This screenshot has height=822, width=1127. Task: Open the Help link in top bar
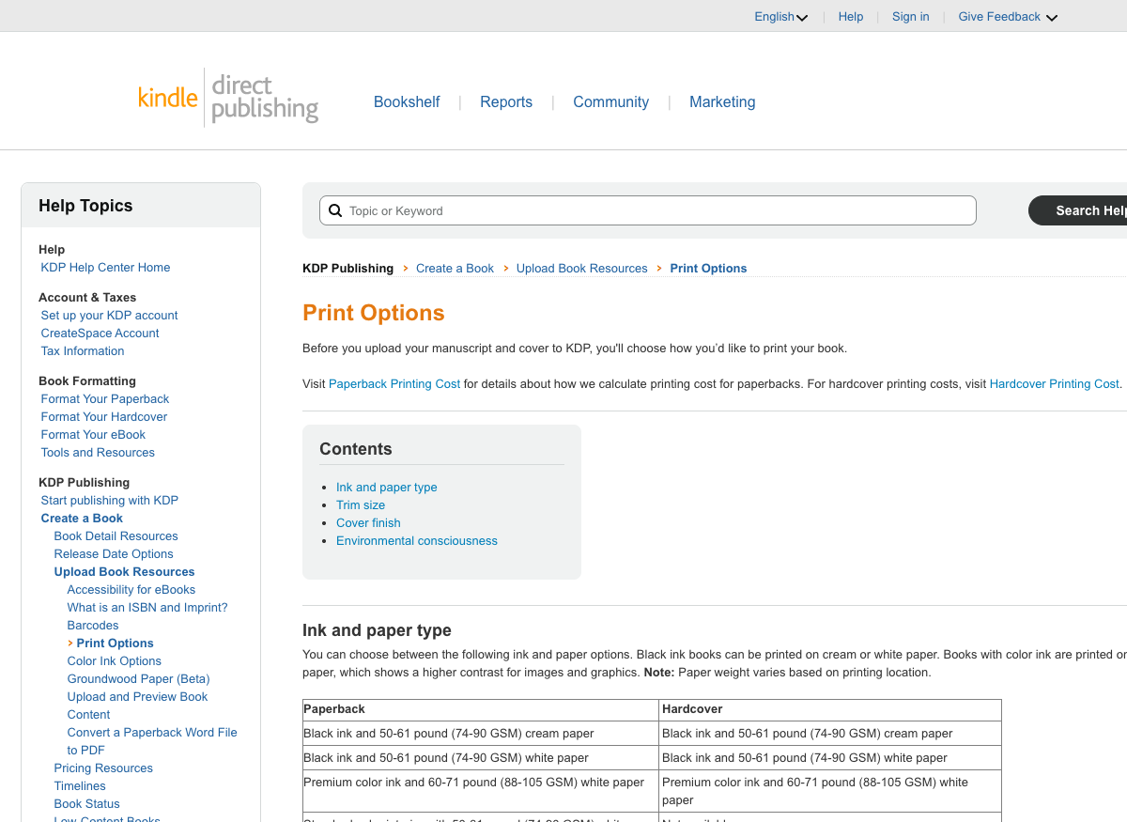tap(851, 17)
